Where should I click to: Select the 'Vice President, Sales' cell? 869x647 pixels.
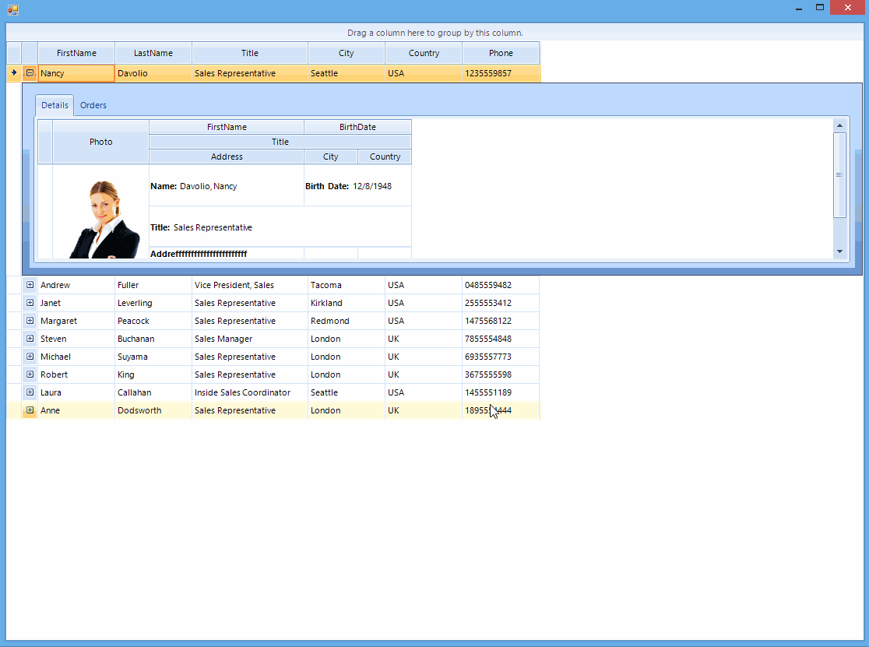pyautogui.click(x=250, y=285)
